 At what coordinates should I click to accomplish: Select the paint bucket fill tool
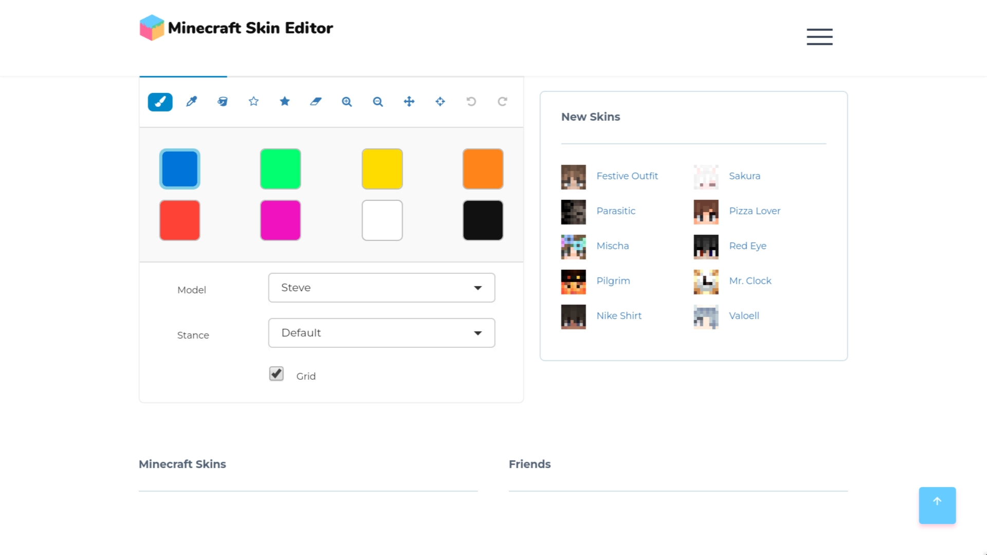[223, 102]
